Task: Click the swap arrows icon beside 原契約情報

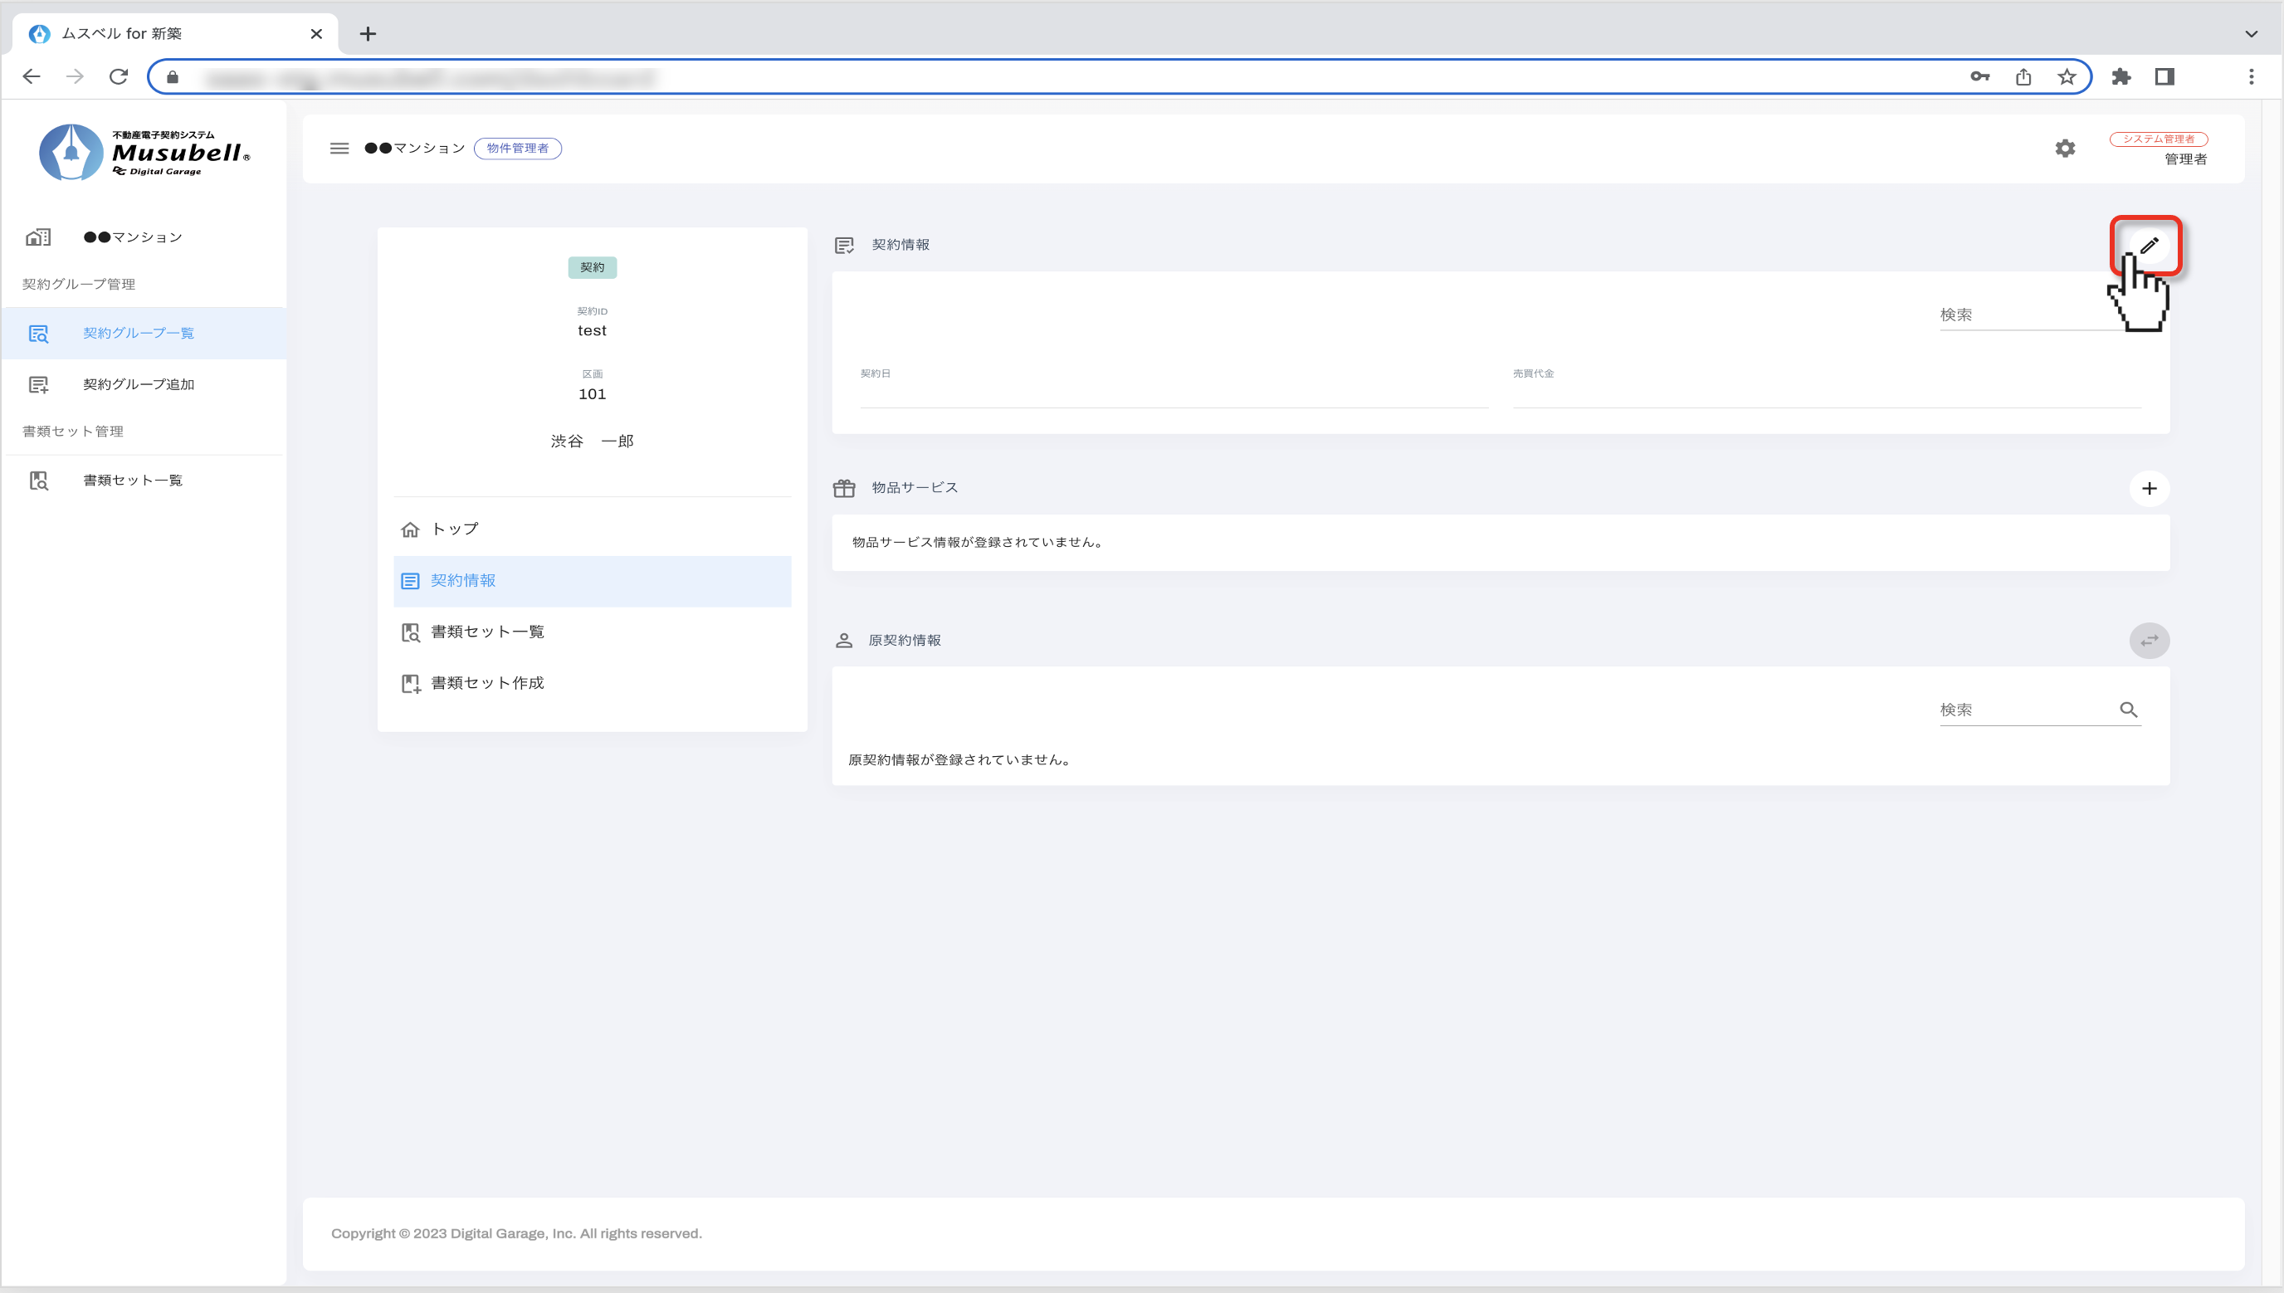Action: [x=2148, y=641]
